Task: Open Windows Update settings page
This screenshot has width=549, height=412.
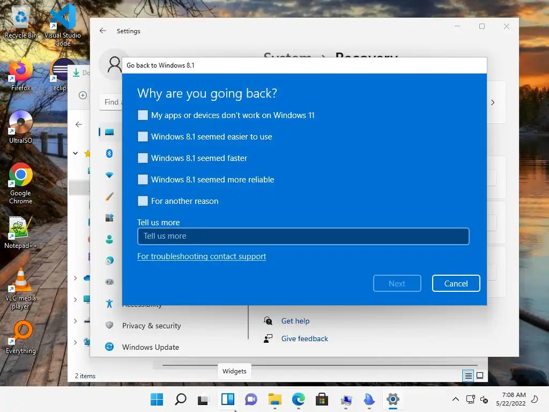Action: (x=151, y=347)
